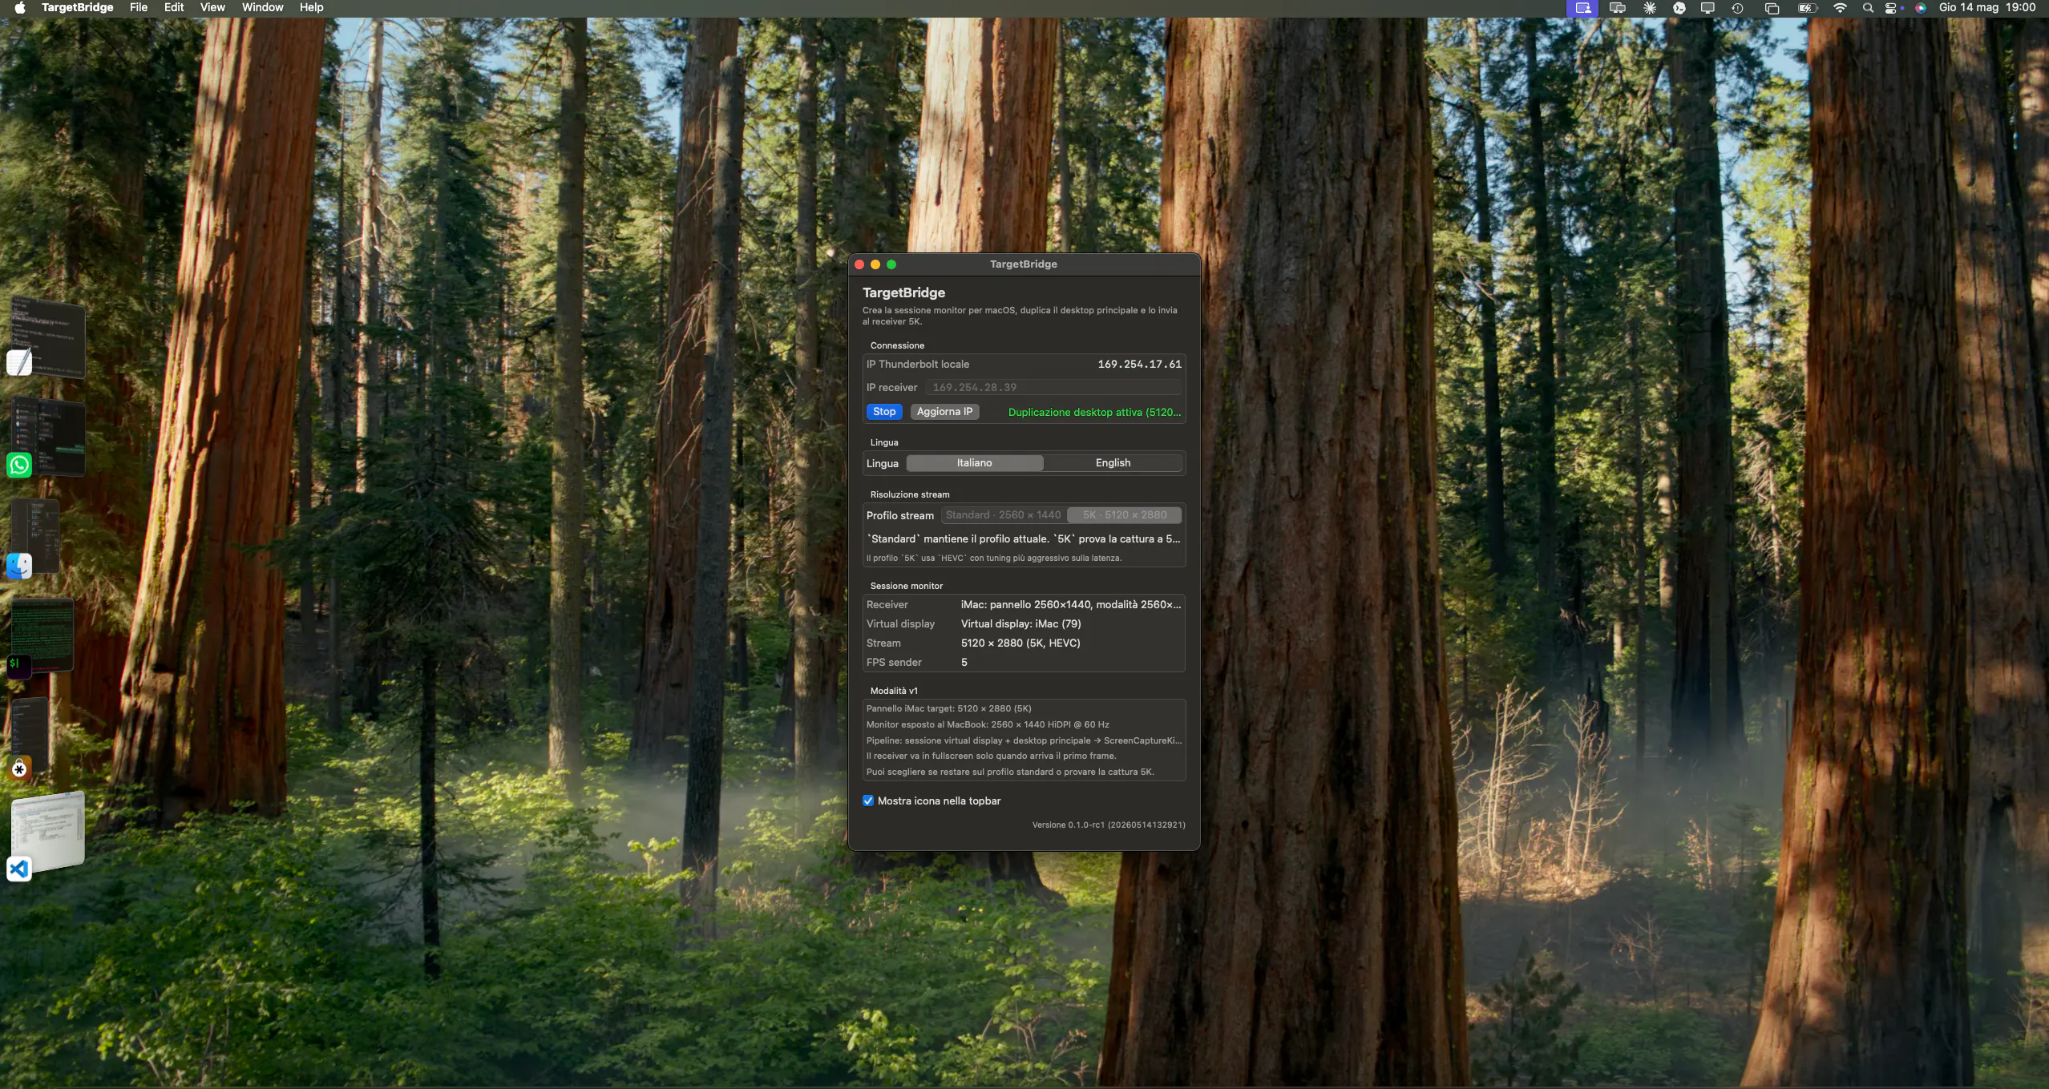2049x1089 pixels.
Task: Stop the desktop duplication stream
Action: pyautogui.click(x=884, y=411)
